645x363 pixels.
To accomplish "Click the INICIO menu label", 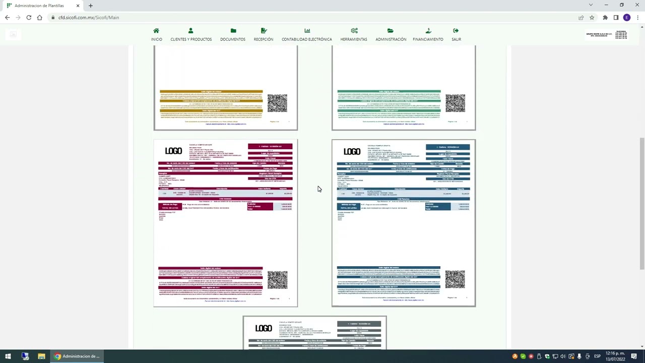I will 156,39.
